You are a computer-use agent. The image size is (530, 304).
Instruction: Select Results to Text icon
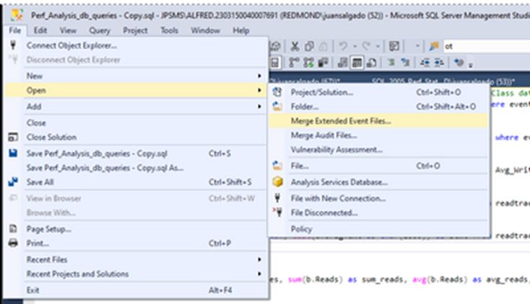coord(342,63)
